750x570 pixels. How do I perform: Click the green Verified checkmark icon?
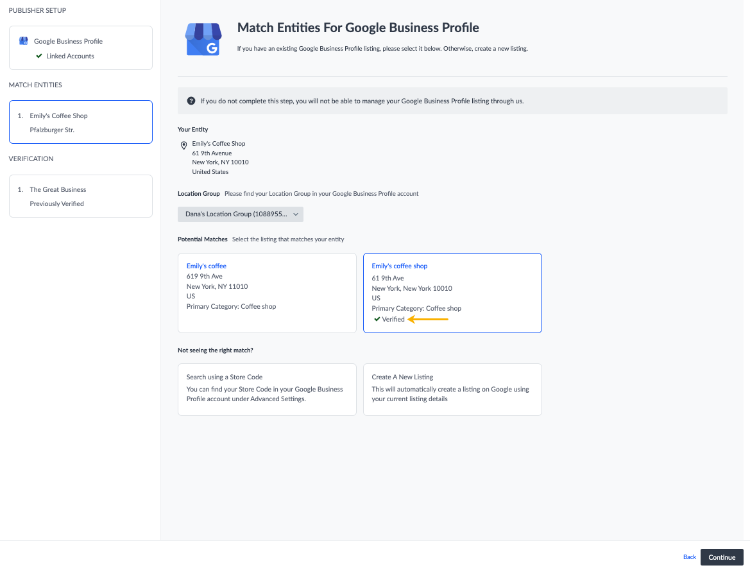[377, 319]
